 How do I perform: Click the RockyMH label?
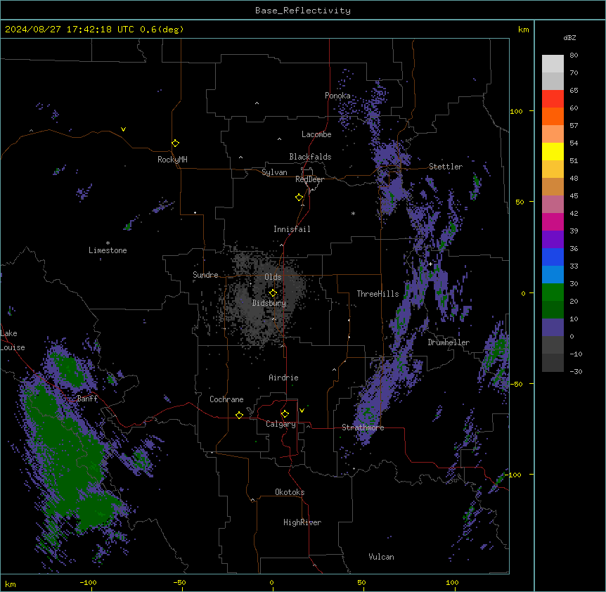pos(172,160)
